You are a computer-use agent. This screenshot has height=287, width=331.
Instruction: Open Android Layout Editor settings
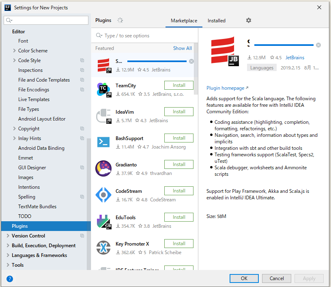[42, 119]
